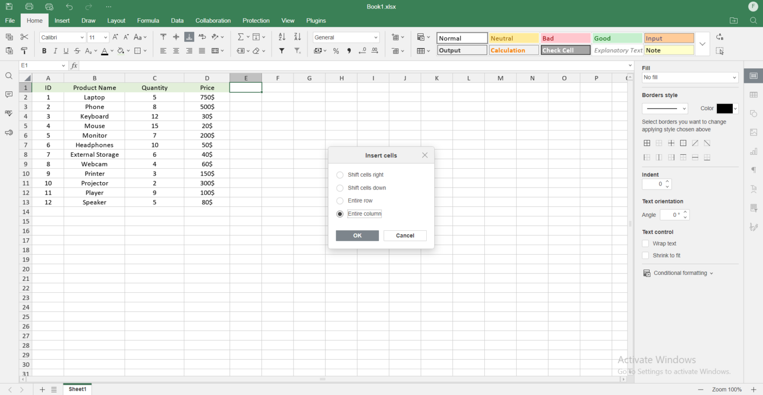The width and height of the screenshot is (763, 395).
Task: Select the Insert image panel icon
Action: [754, 132]
